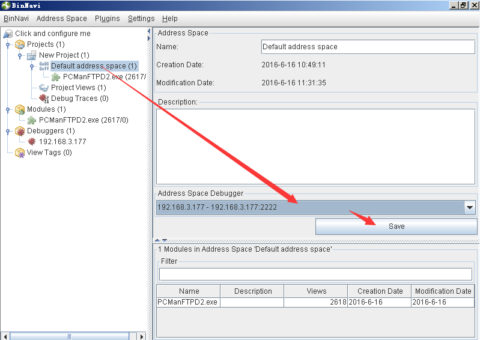480x340 pixels.
Task: Click the Projects folder icon
Action: pos(20,44)
